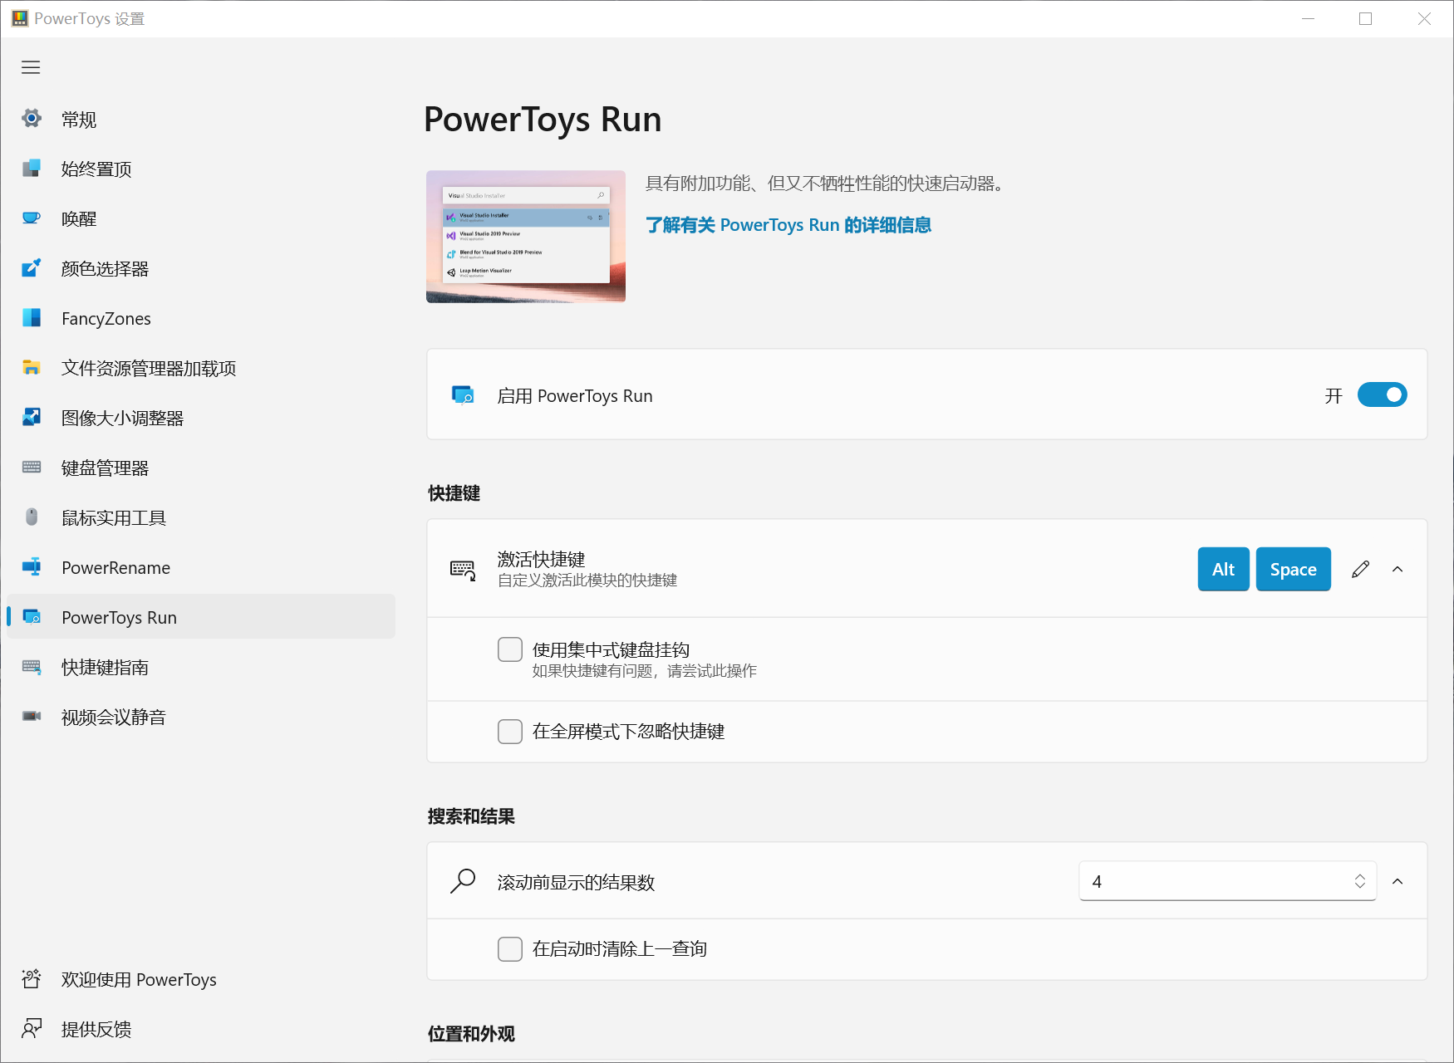Click the FancyZones sidebar icon
This screenshot has width=1454, height=1063.
pos(32,318)
